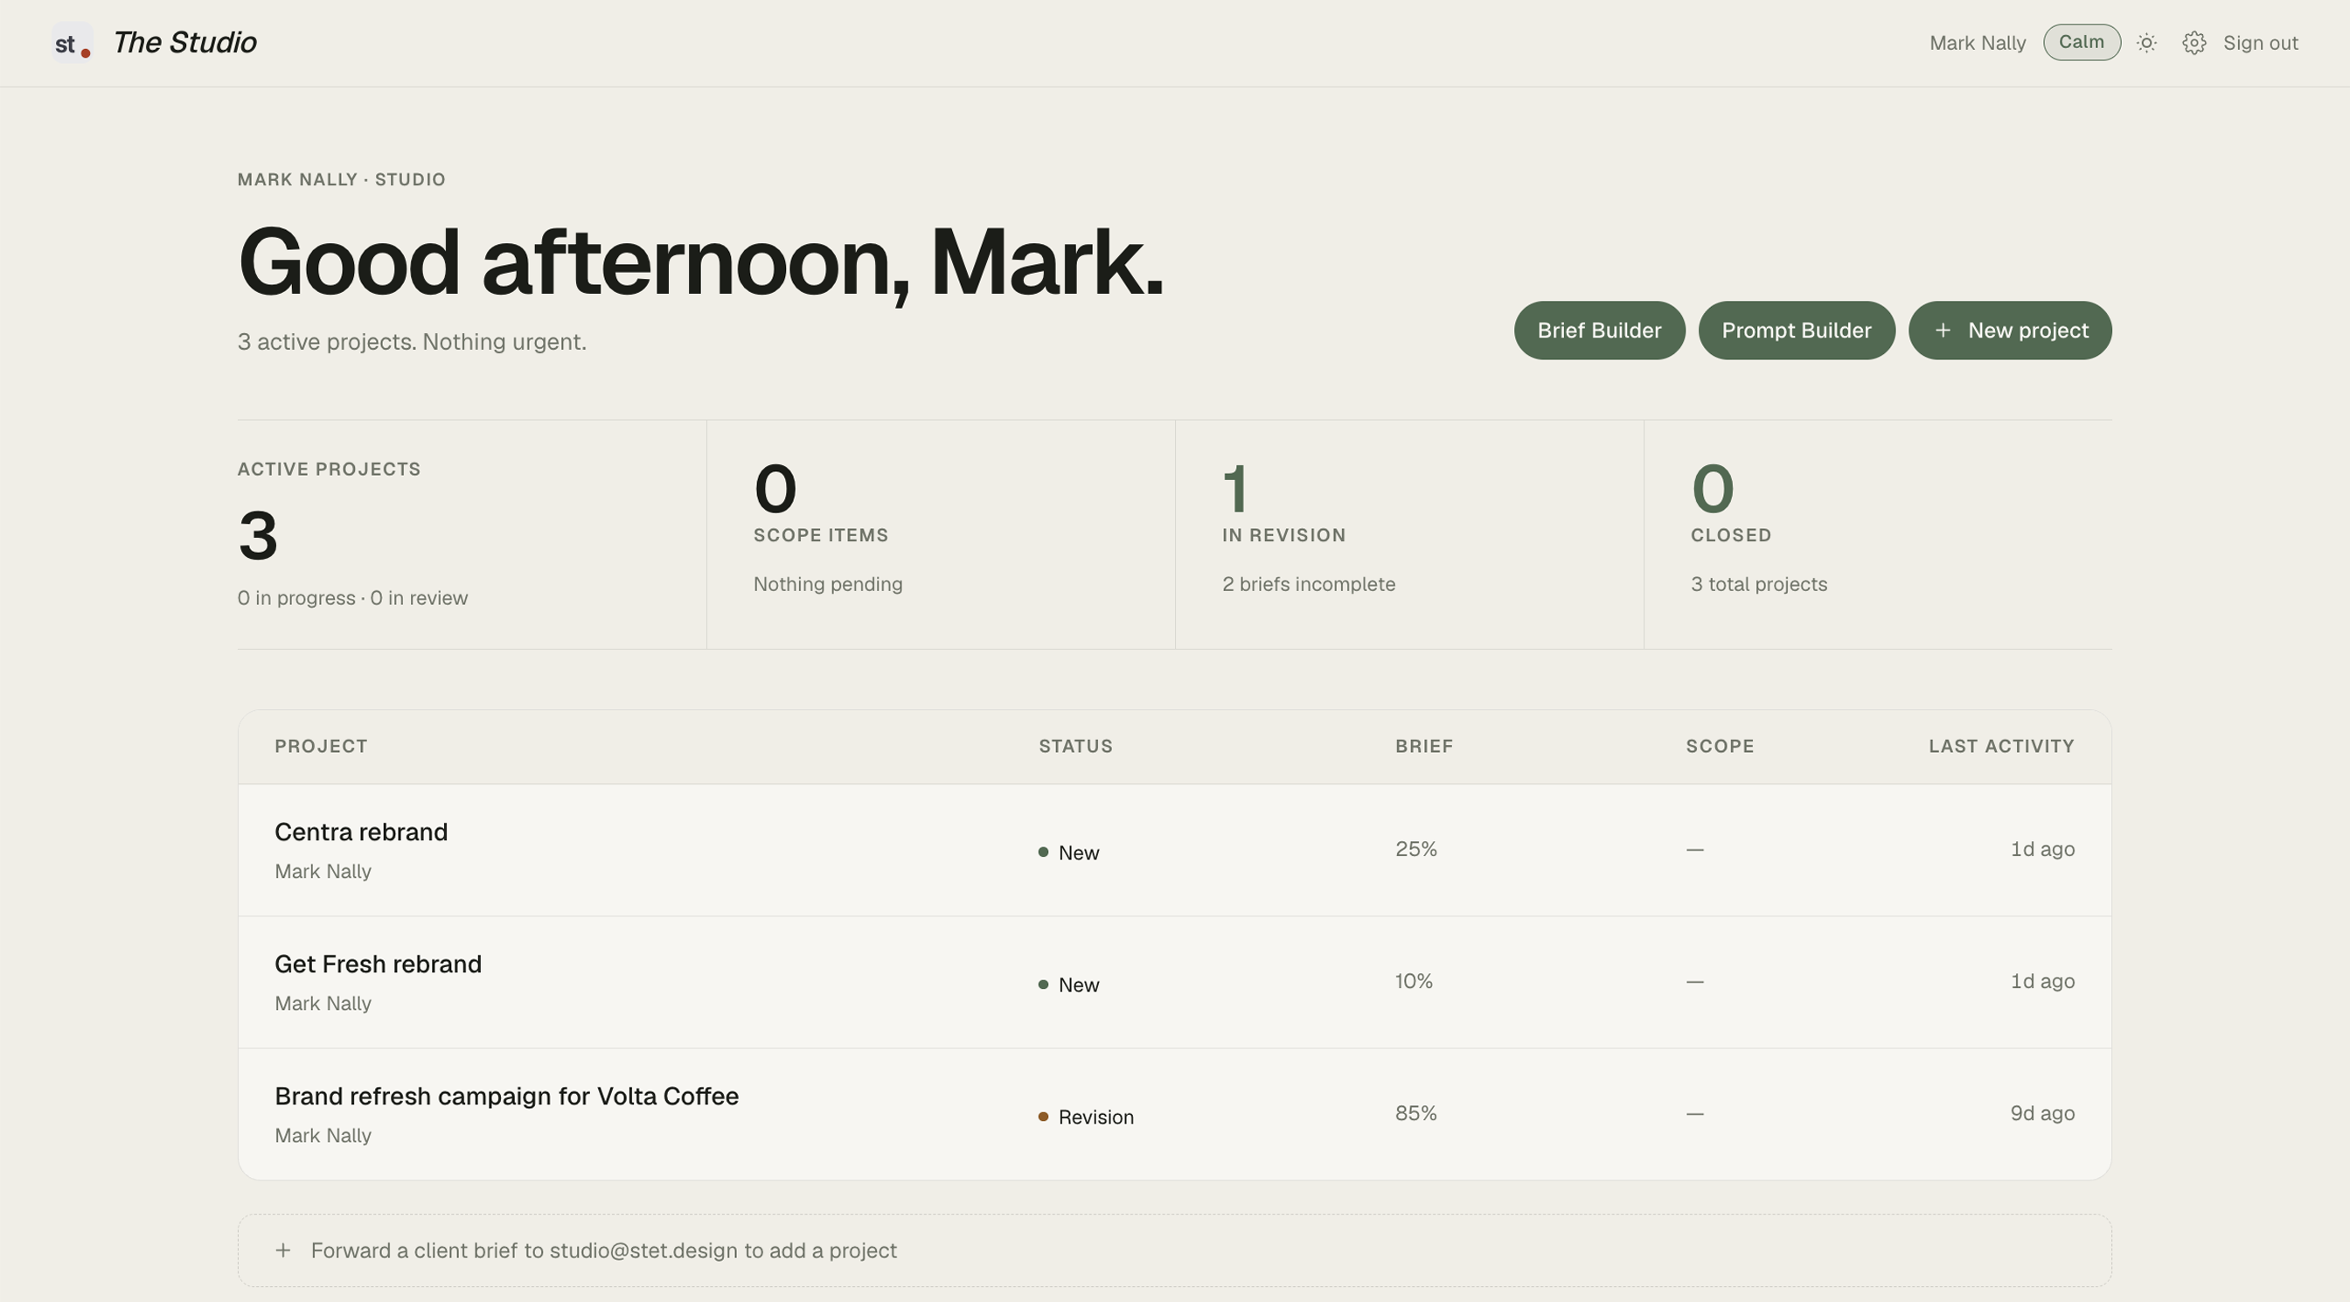Go to The Studio home title

[x=184, y=42]
